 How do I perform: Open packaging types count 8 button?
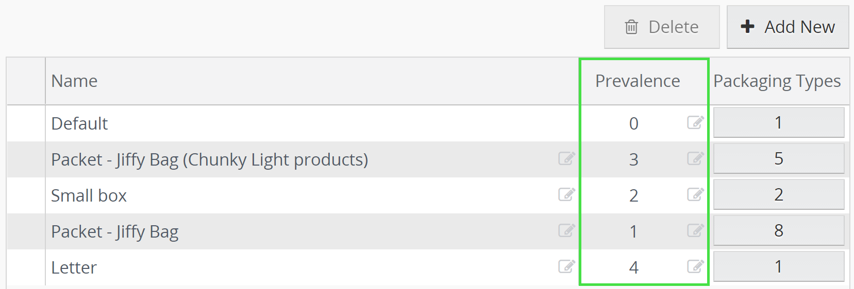point(778,230)
